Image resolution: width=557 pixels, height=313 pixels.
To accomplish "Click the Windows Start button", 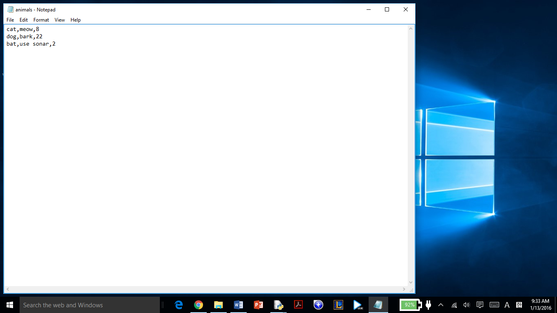I will pyautogui.click(x=9, y=305).
